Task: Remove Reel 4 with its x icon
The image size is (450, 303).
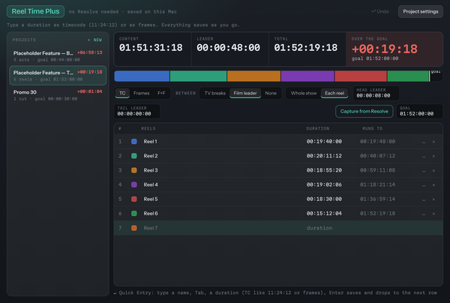Action: [433, 184]
